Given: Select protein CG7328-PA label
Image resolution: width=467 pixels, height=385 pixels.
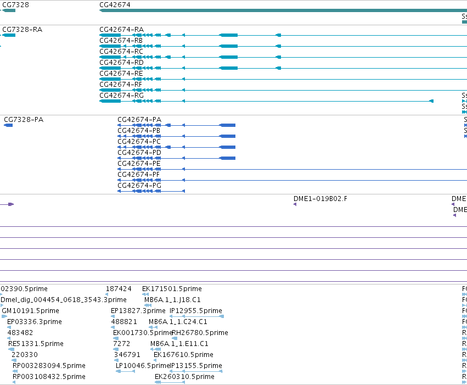Looking at the screenshot, I should click(x=24, y=120).
